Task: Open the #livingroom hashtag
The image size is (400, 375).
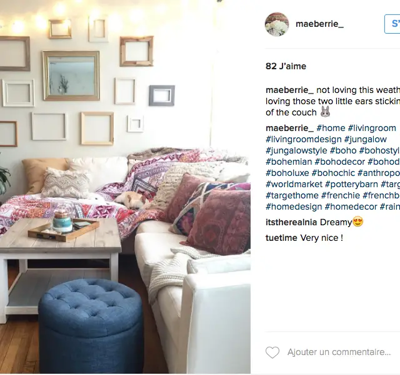Action: tap(372, 128)
